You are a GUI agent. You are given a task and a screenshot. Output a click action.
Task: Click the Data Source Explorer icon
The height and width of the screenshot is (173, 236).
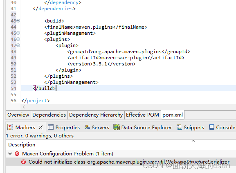click(117, 127)
